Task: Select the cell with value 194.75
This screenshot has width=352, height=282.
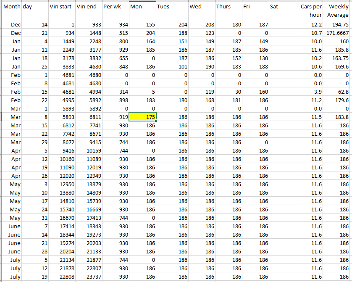Action: point(338,25)
